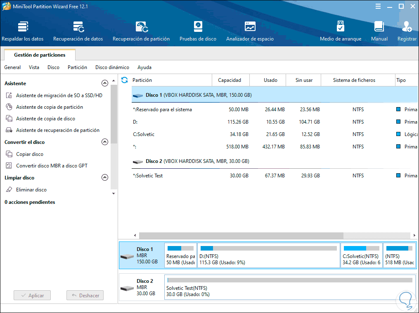419x313 pixels.
Task: Click Convertir disco MBR a disco GPT
Action: pyautogui.click(x=52, y=166)
